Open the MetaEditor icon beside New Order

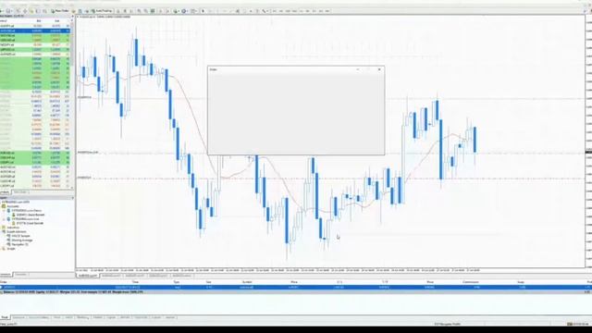(74, 11)
